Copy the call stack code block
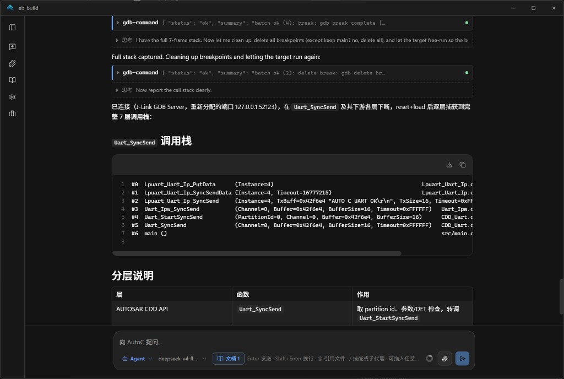The height and width of the screenshot is (379, 564). click(x=463, y=165)
